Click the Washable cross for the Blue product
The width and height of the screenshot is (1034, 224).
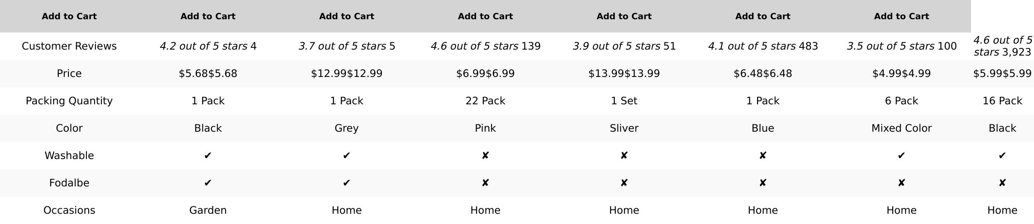pyautogui.click(x=763, y=156)
